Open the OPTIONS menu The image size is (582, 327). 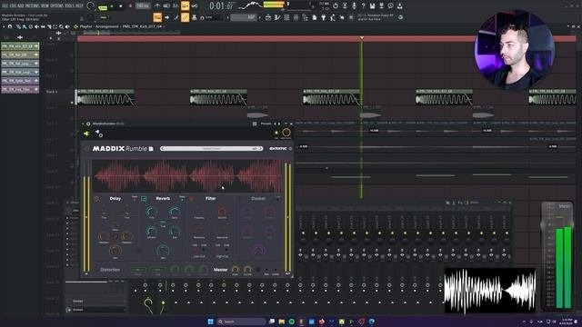click(x=56, y=6)
